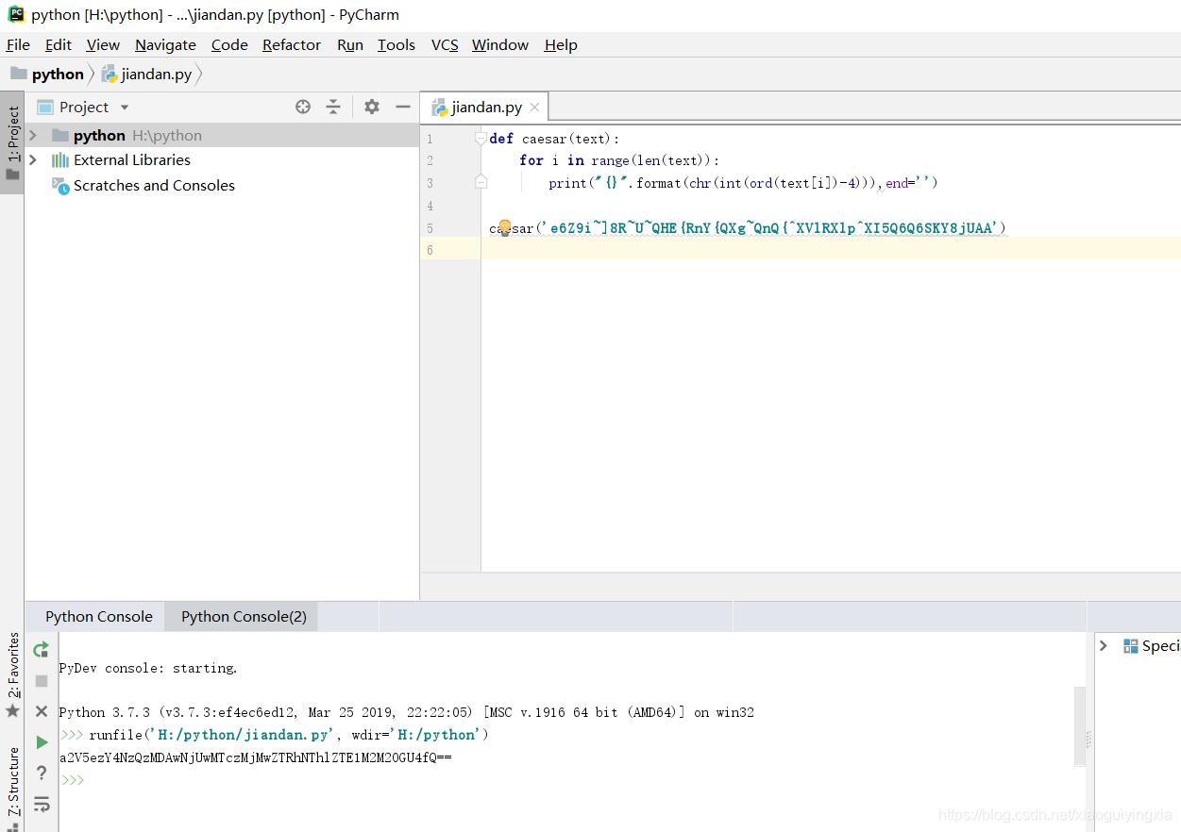Click the External Libraries icon
Viewport: 1181px width, 832px height.
[60, 159]
